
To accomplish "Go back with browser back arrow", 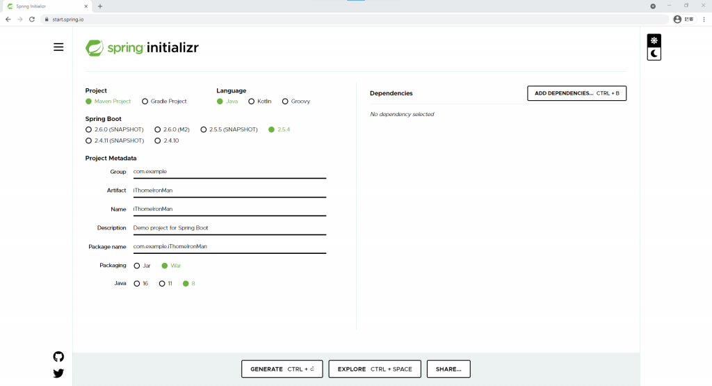I will coord(8,19).
